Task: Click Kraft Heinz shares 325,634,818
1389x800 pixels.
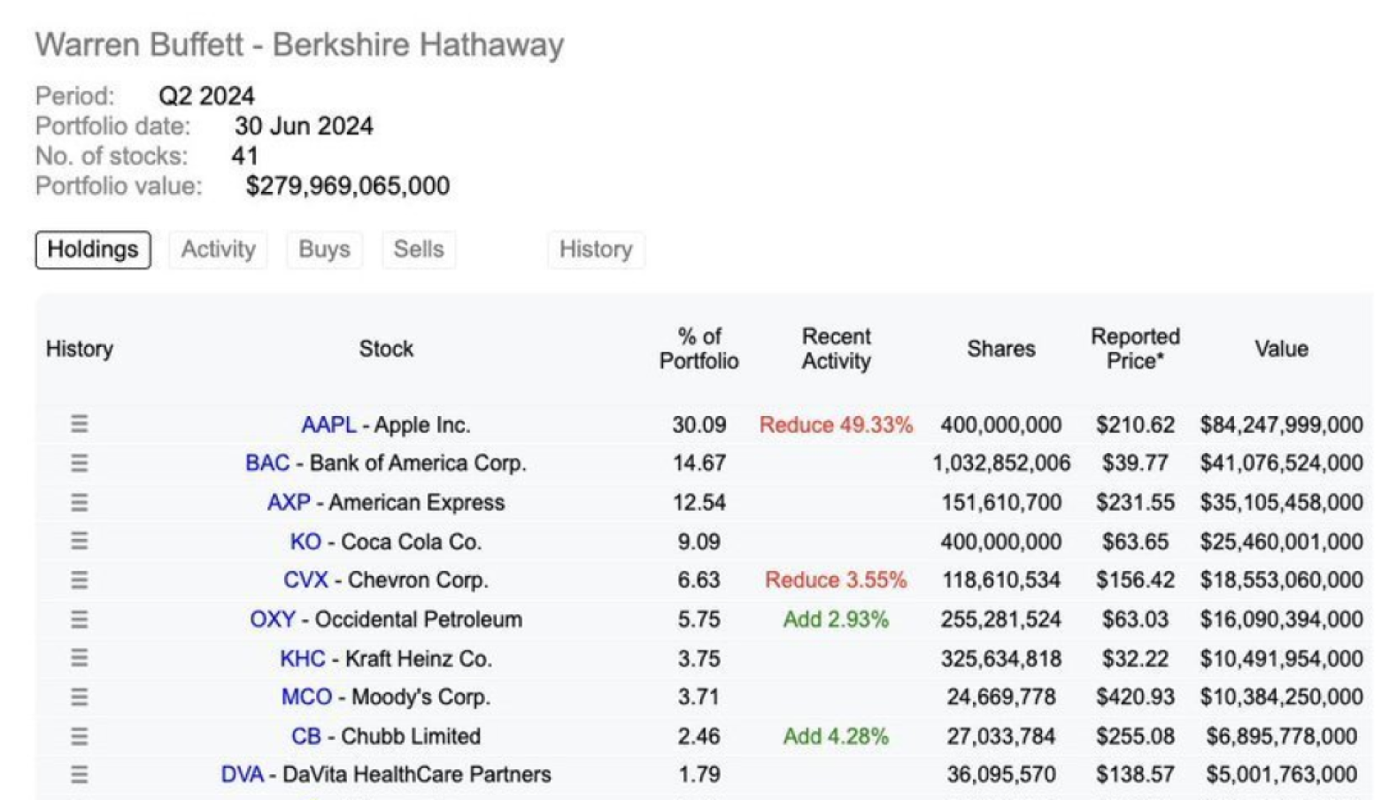Action: click(1001, 658)
